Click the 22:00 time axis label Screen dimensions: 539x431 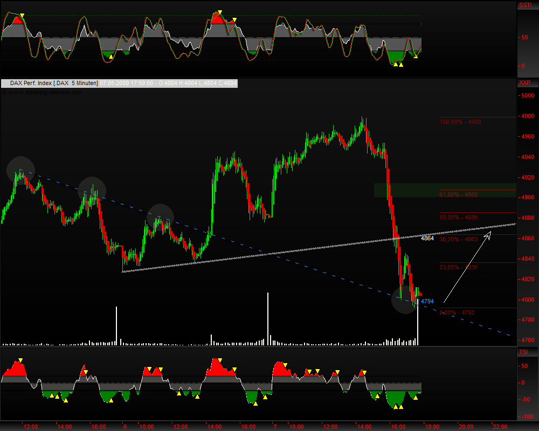500,427
